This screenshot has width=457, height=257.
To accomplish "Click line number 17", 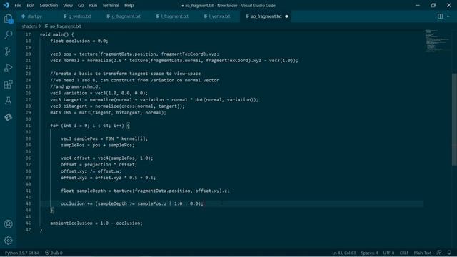I will pos(28,34).
